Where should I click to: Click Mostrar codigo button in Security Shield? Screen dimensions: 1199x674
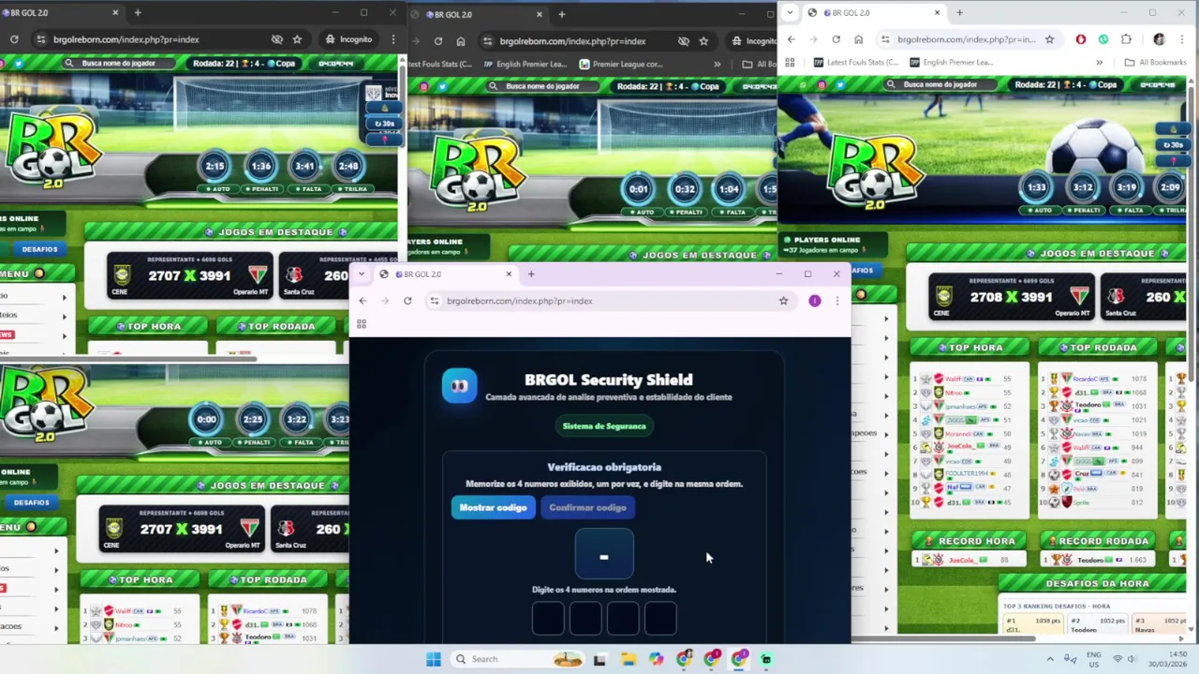pyautogui.click(x=493, y=507)
